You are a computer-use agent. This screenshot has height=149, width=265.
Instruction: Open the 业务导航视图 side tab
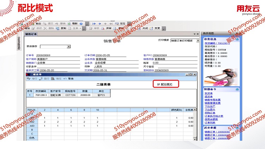(x=19, y=45)
